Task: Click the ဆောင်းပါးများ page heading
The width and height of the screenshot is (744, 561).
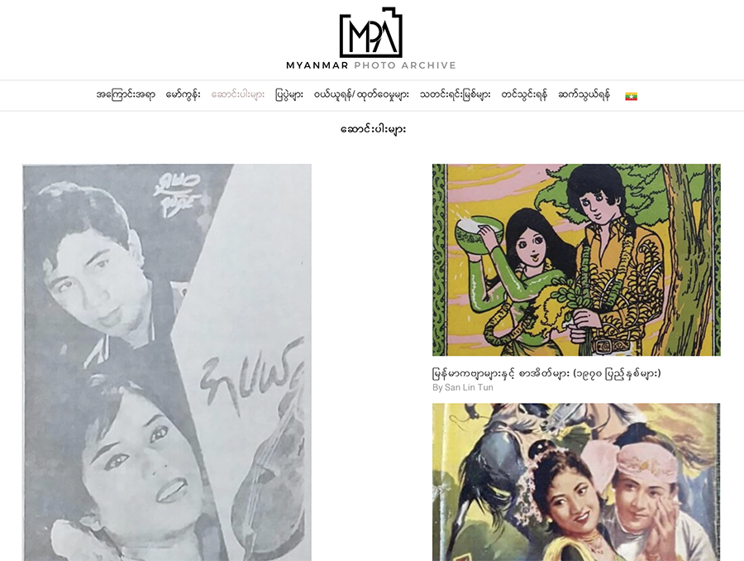Action: pos(374,129)
